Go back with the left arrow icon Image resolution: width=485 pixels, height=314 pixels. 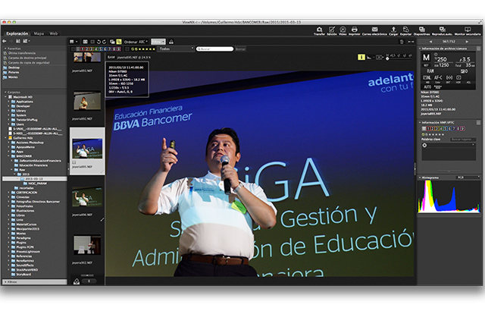pos(5,41)
